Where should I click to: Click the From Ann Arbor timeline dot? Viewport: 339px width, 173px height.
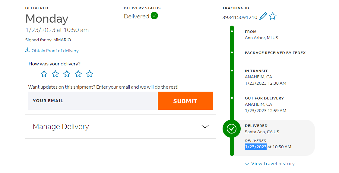[x=232, y=31]
